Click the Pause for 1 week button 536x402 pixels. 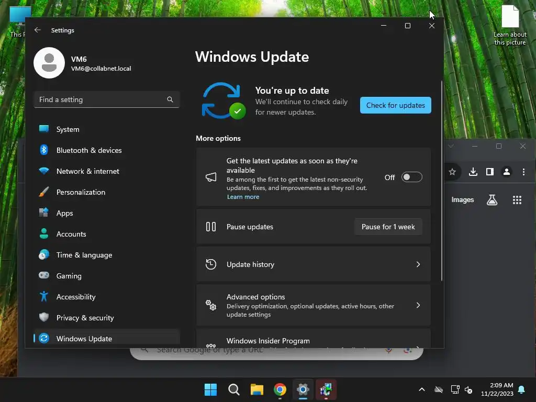click(388, 227)
